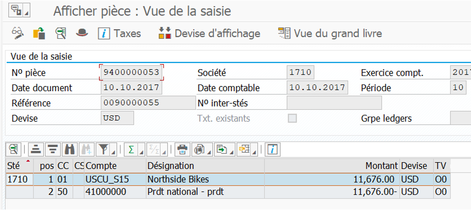The height and width of the screenshot is (210, 471).
Task: Sort descending in the line item grid
Action: [53, 149]
